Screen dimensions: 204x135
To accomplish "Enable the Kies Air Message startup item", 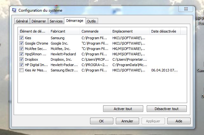I will point(21,70).
